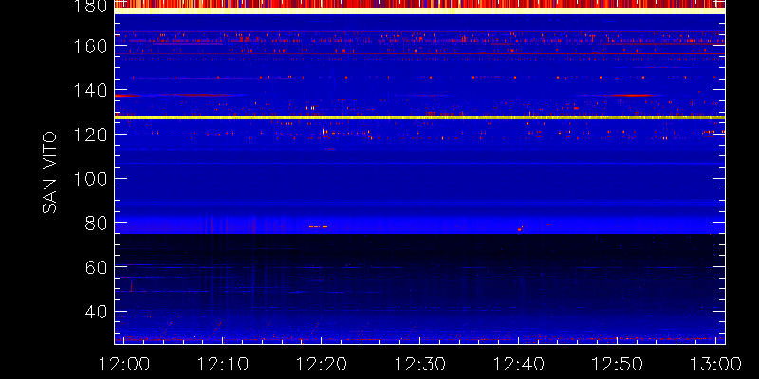The width and height of the screenshot is (759, 379).
Task: Click the 120 frequency label
Action: point(90,135)
